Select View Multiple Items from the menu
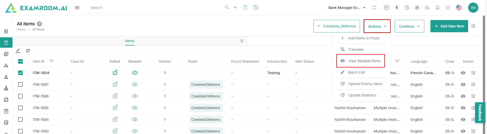Screen dimensions: 487x134 [364, 61]
